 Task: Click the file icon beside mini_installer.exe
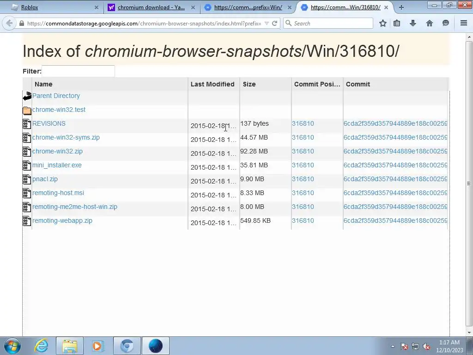point(27,165)
